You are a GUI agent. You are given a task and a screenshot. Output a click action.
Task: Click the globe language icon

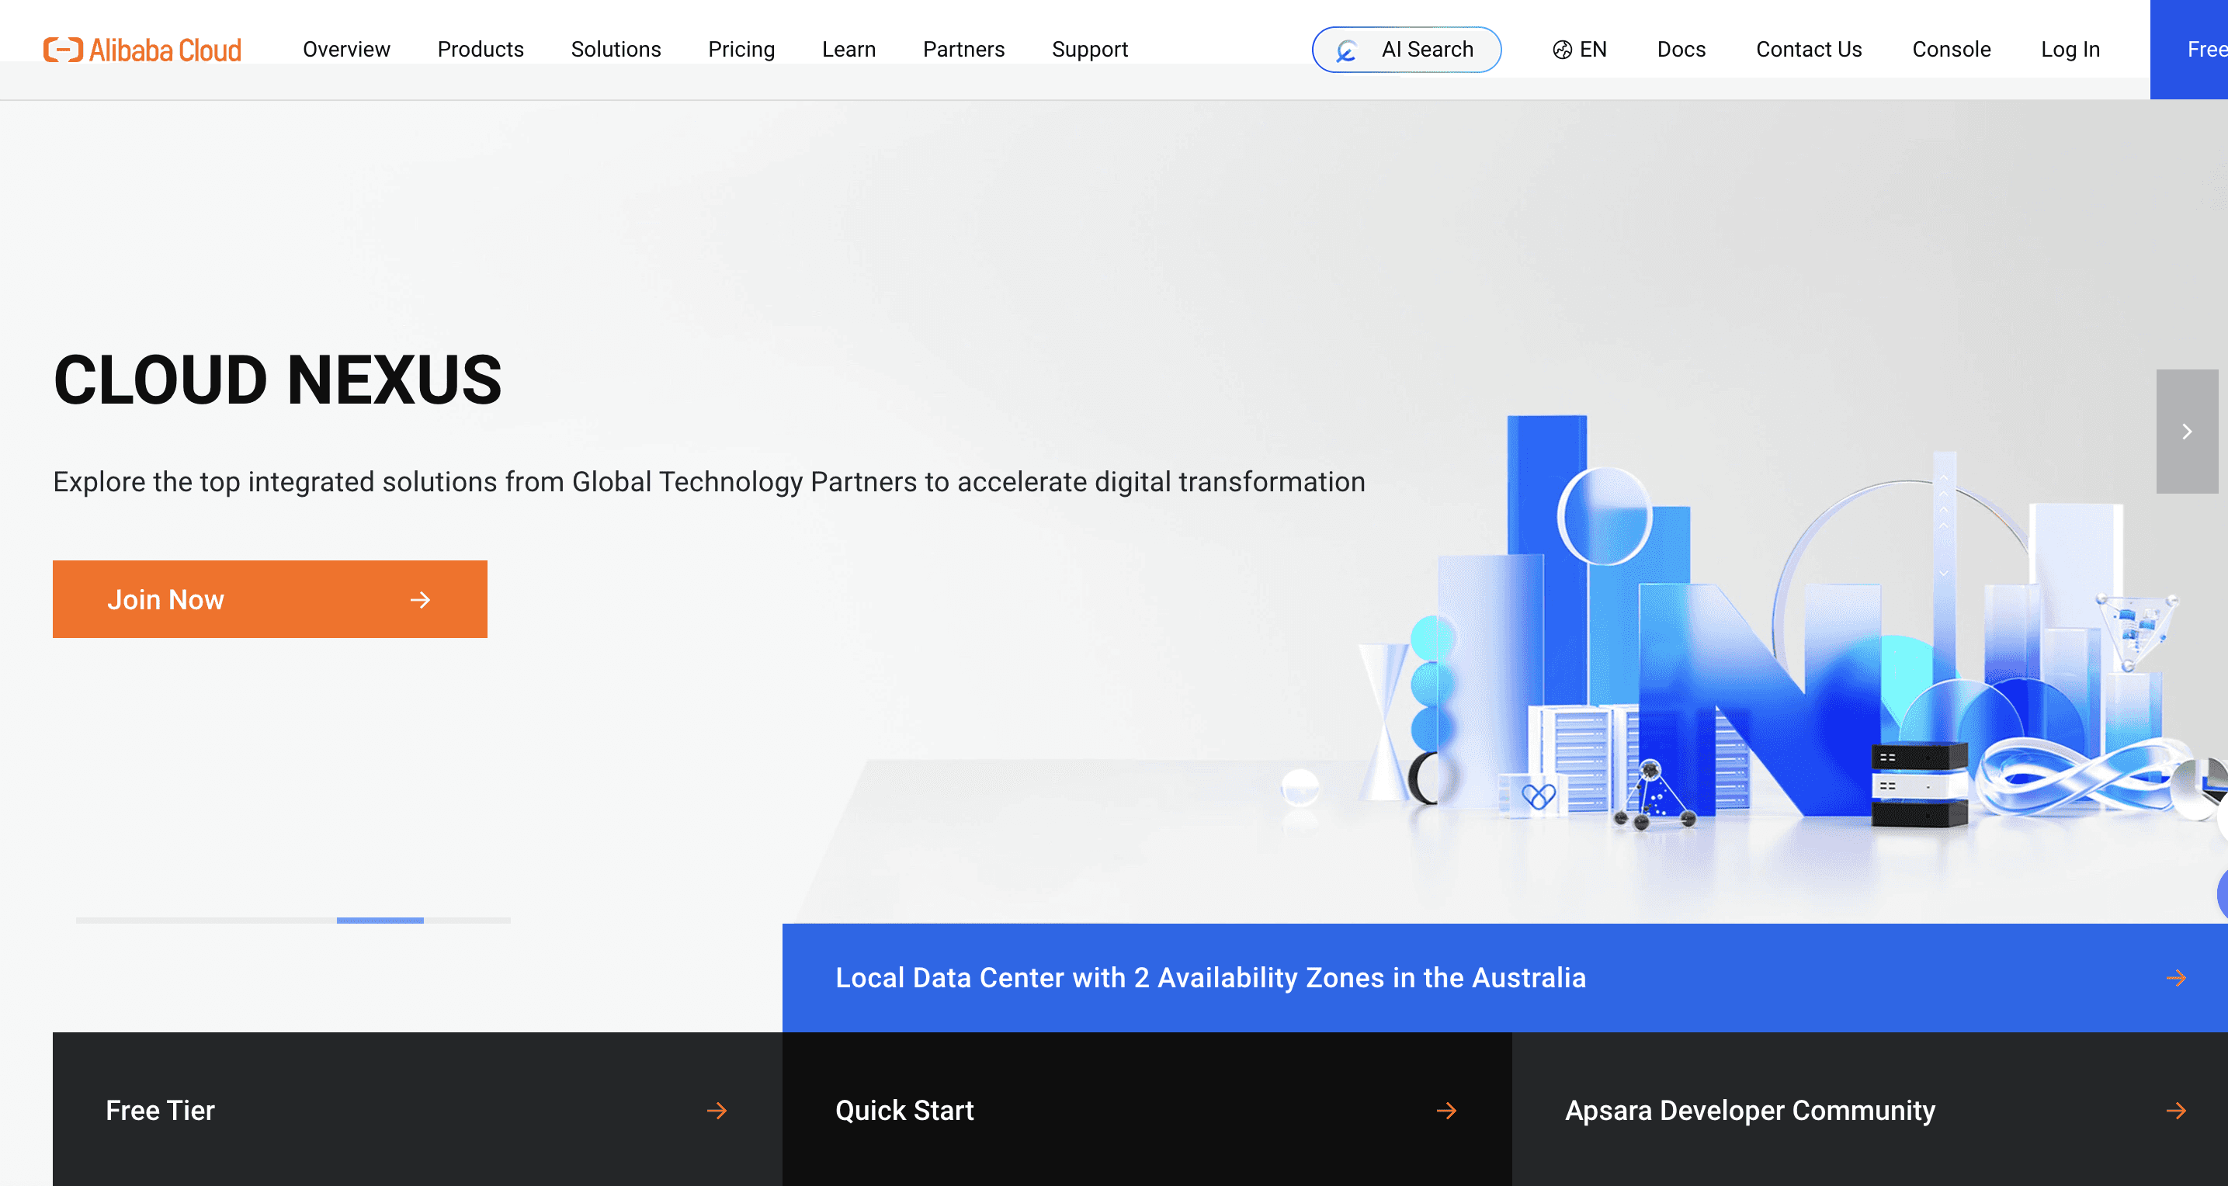(x=1561, y=50)
